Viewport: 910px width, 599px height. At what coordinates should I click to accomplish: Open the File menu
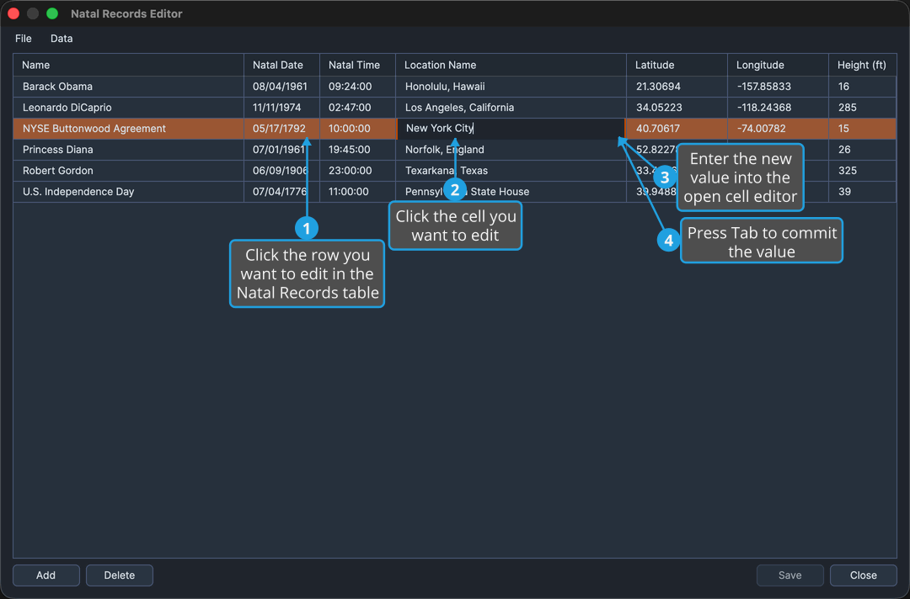coord(24,38)
